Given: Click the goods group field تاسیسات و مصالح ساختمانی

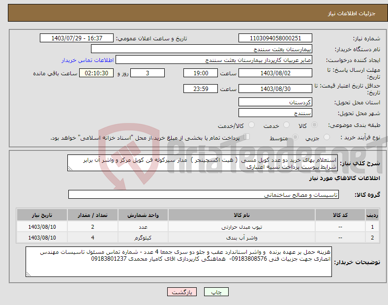Looking at the screenshot, I should [x=204, y=195].
